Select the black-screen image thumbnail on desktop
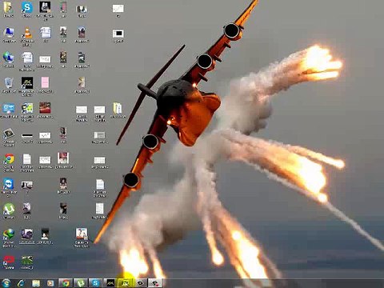 118,34
